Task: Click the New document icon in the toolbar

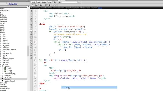Action: (x=32, y=5)
